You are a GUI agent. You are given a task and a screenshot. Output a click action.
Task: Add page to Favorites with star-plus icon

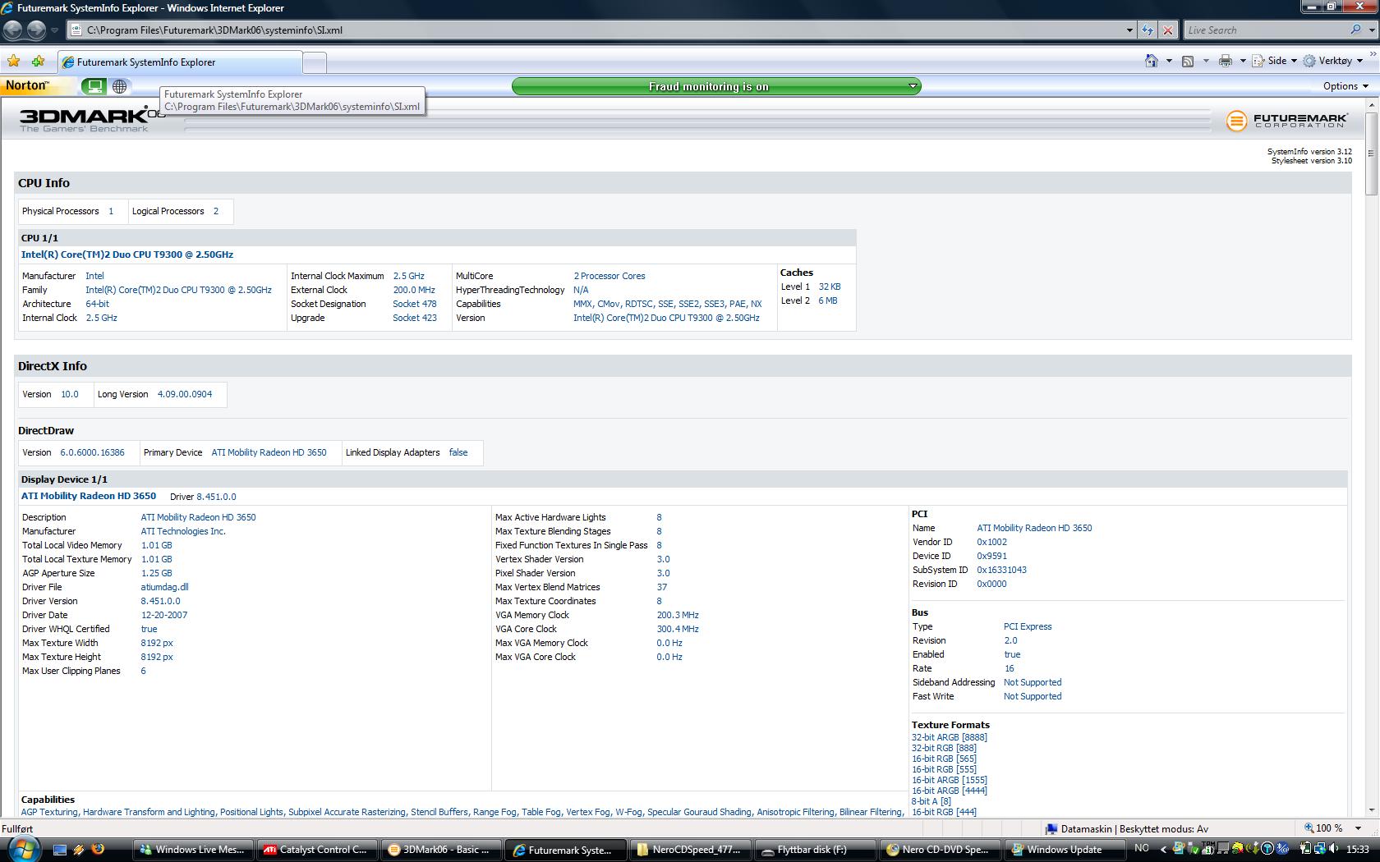tap(39, 62)
